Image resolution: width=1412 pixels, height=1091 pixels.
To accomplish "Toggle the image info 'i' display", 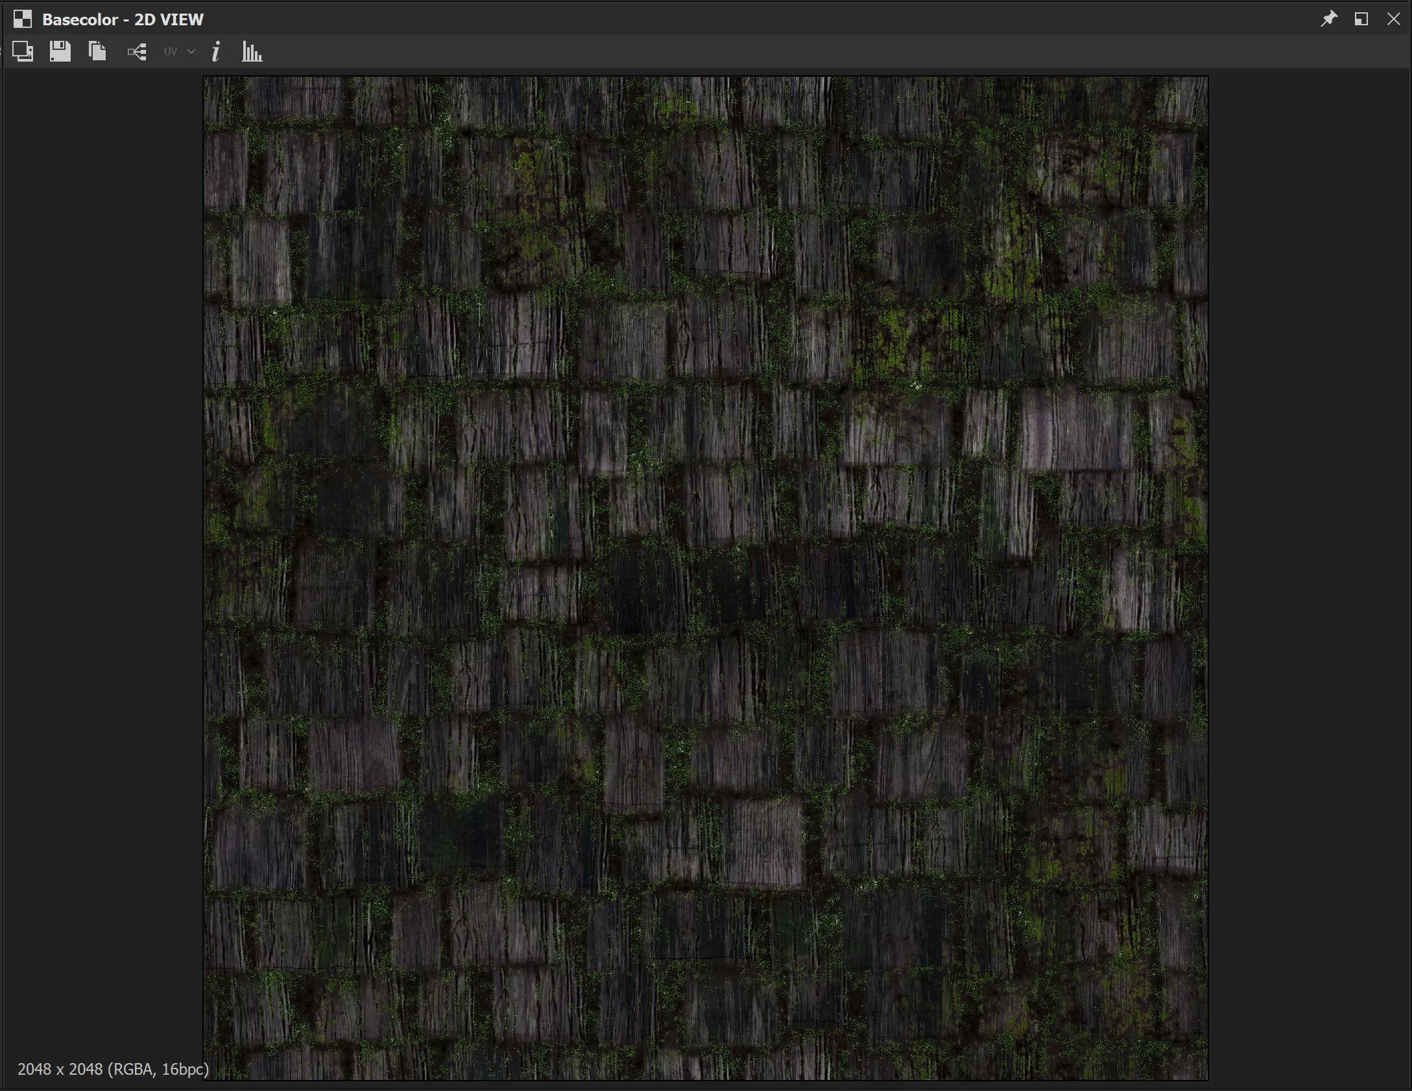I will [x=216, y=52].
